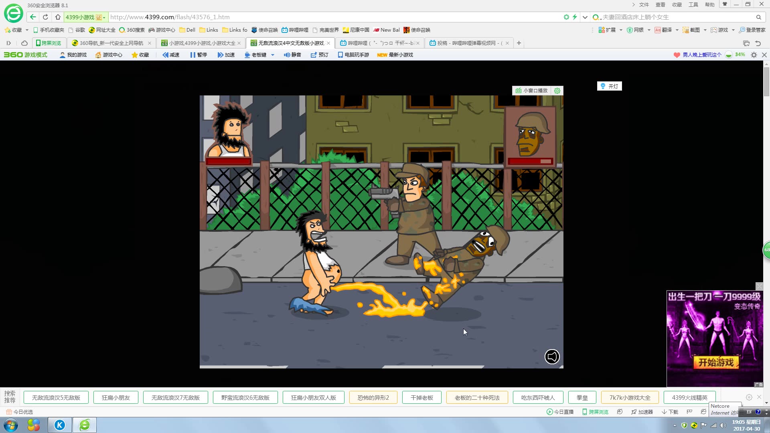This screenshot has height=433, width=770.
Task: Open new browser tab with plus
Action: pos(519,43)
